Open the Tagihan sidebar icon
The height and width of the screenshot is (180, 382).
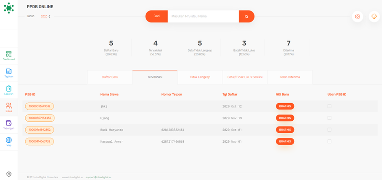click(x=9, y=73)
